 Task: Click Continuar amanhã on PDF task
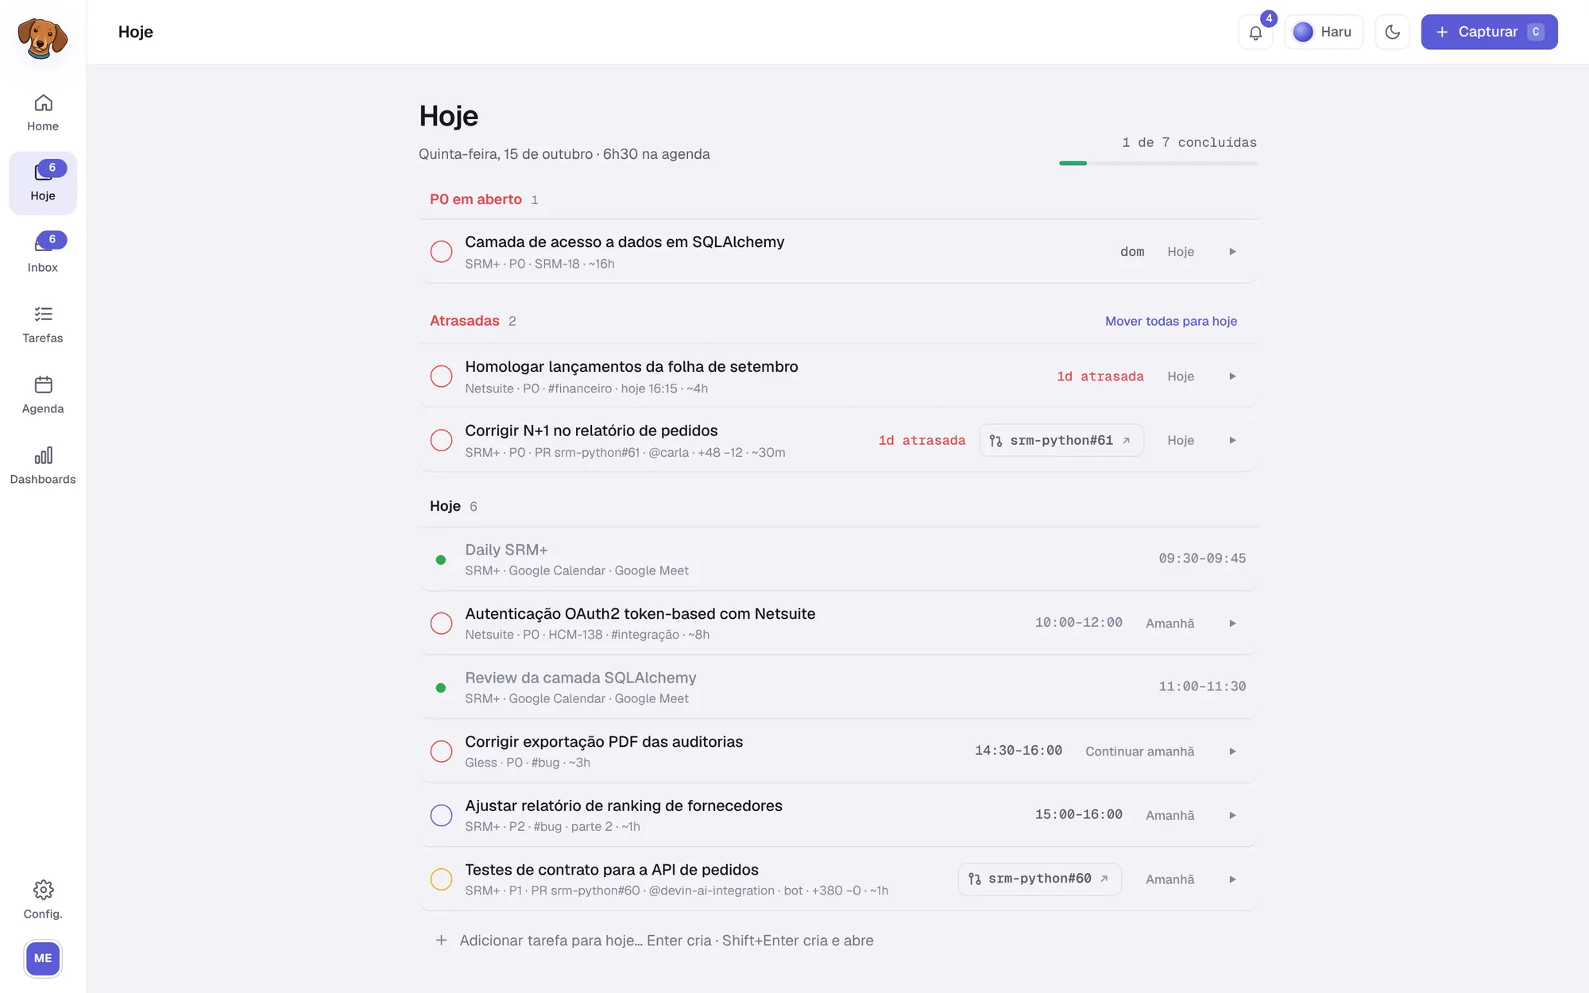coord(1139,752)
